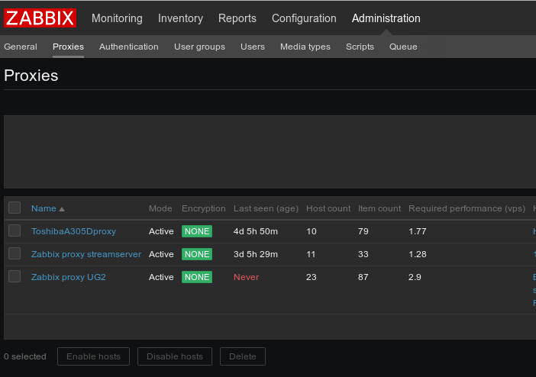Switch to the Authentication tab
Image resolution: width=536 pixels, height=377 pixels.
click(x=129, y=47)
